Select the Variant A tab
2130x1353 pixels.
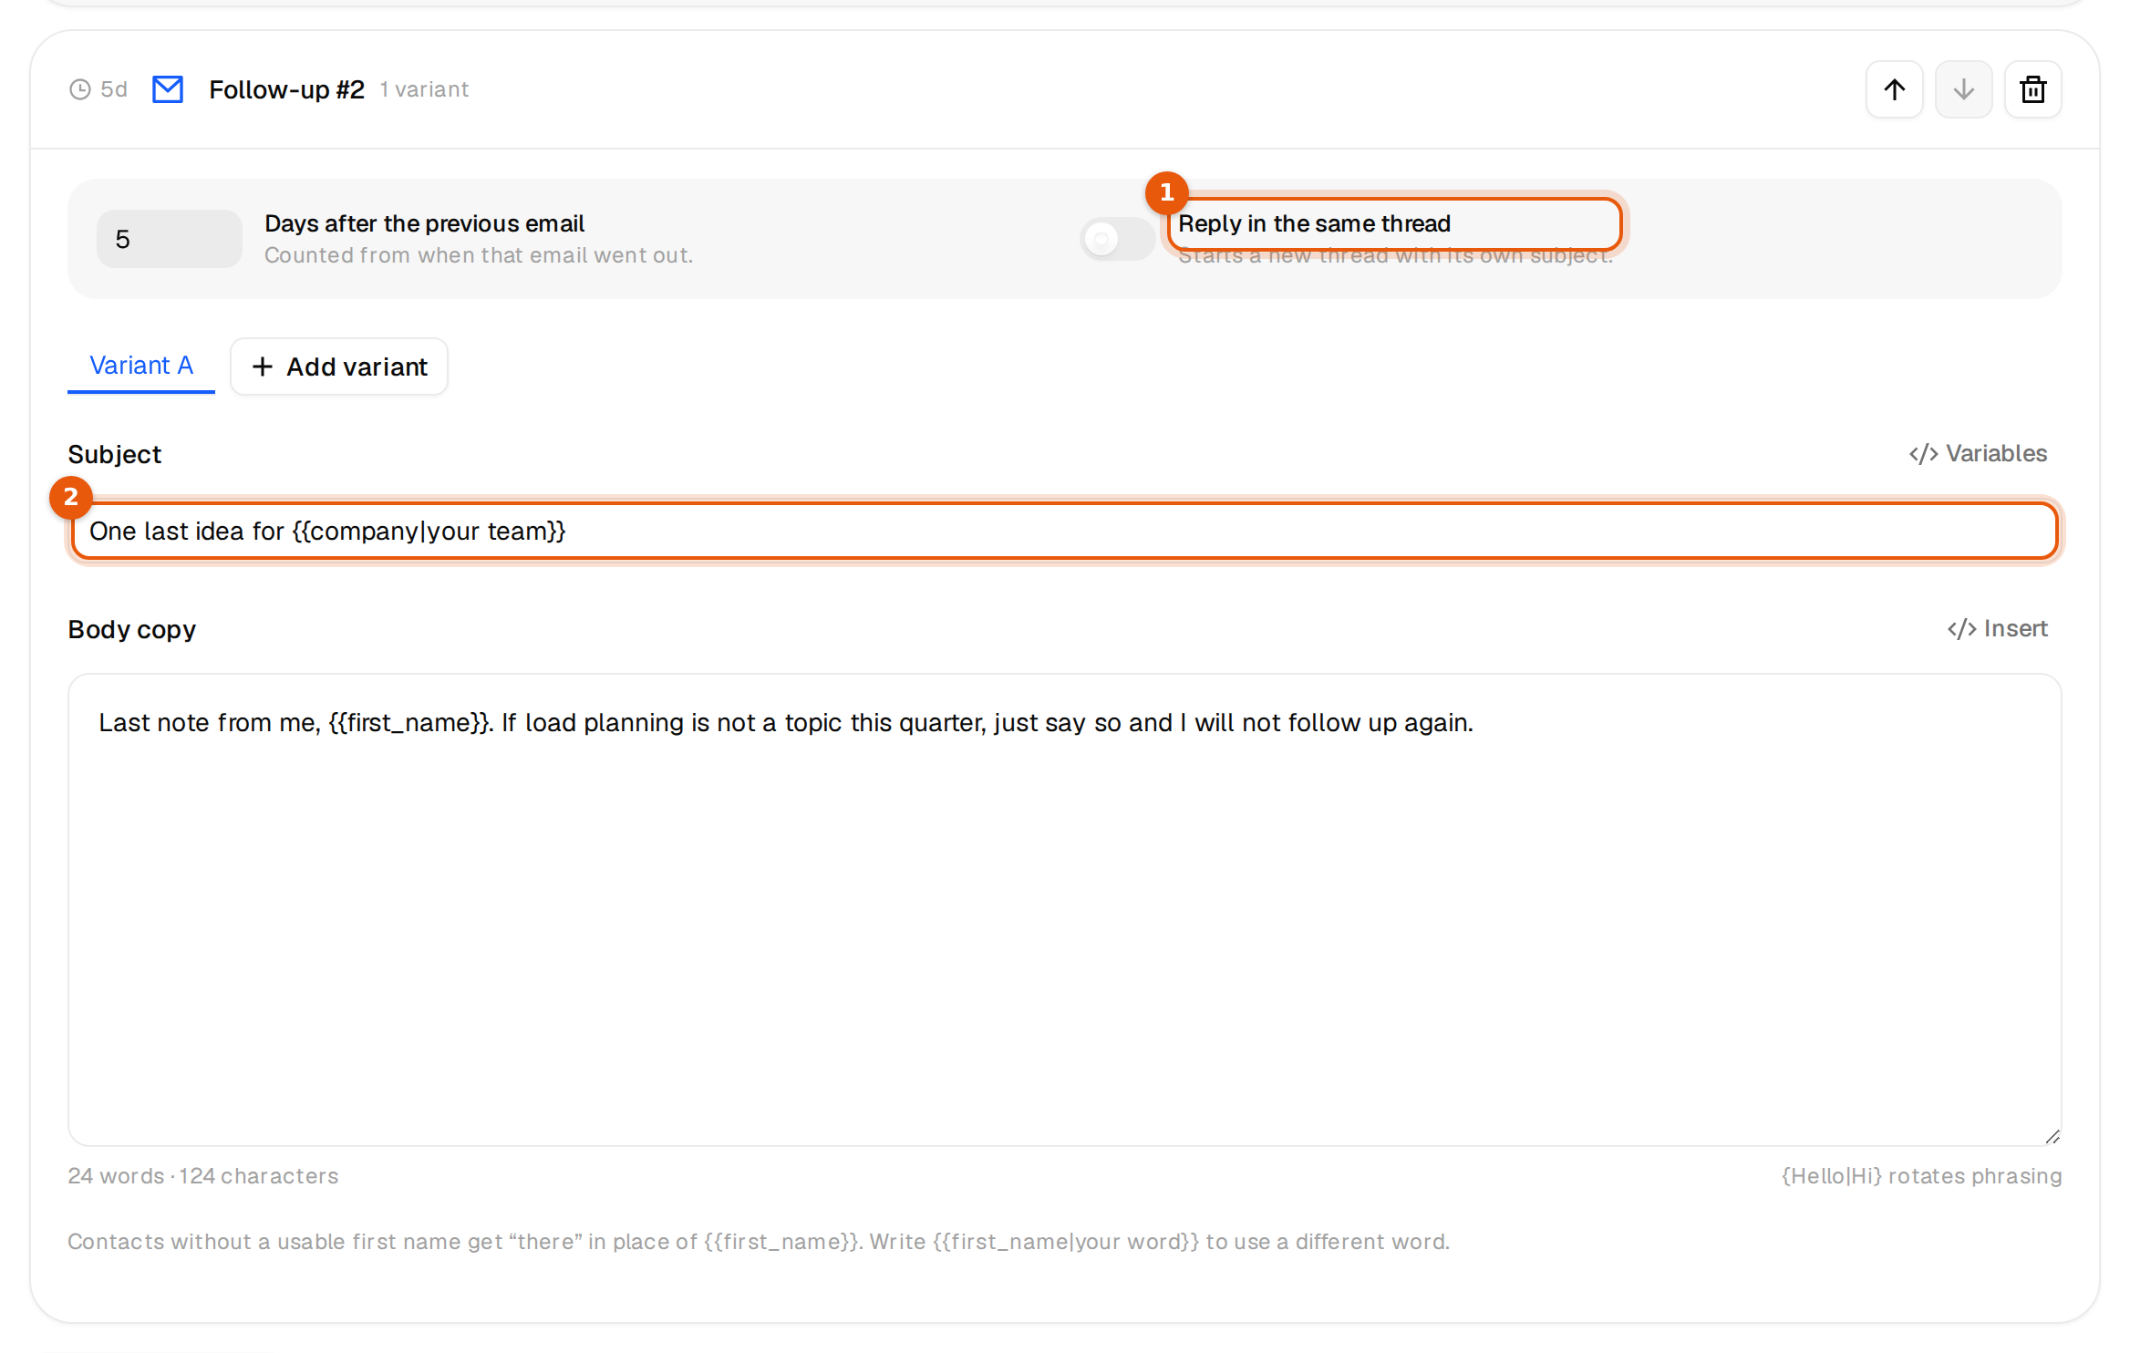[x=141, y=366]
